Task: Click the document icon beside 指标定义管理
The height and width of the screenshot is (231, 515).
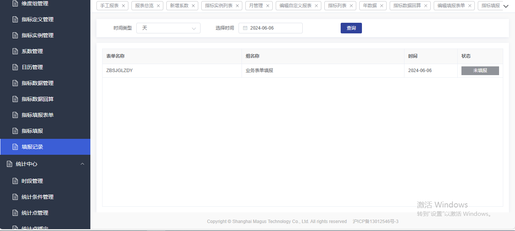Action: click(15, 19)
